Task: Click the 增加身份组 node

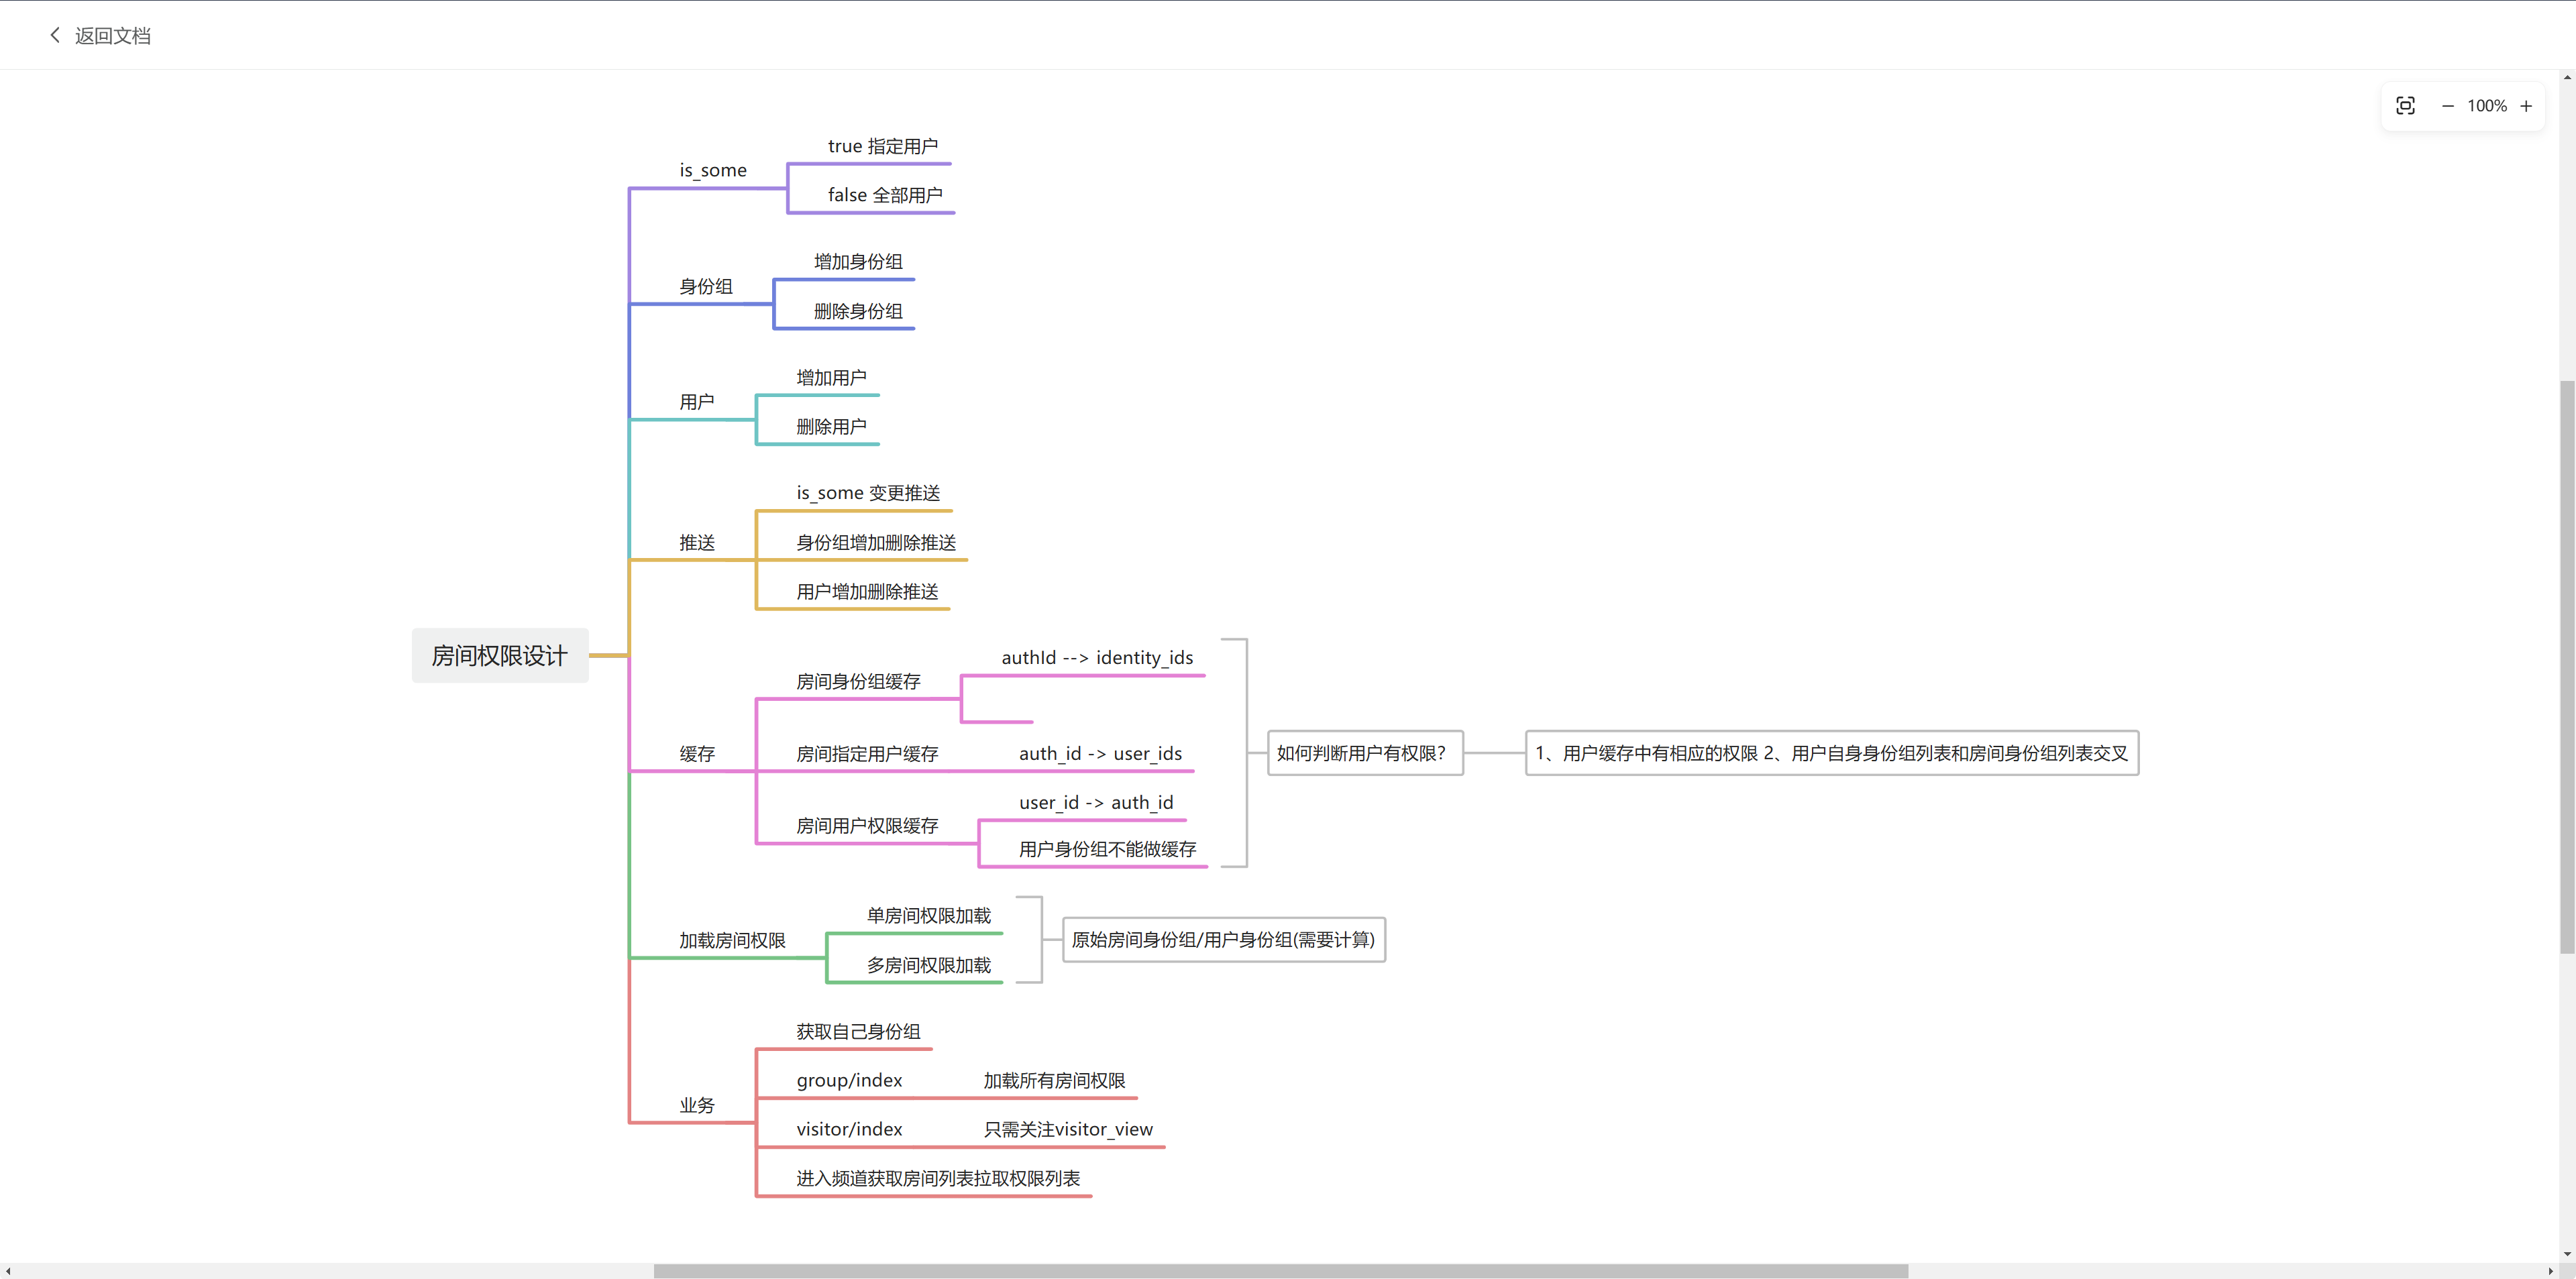Action: (858, 261)
